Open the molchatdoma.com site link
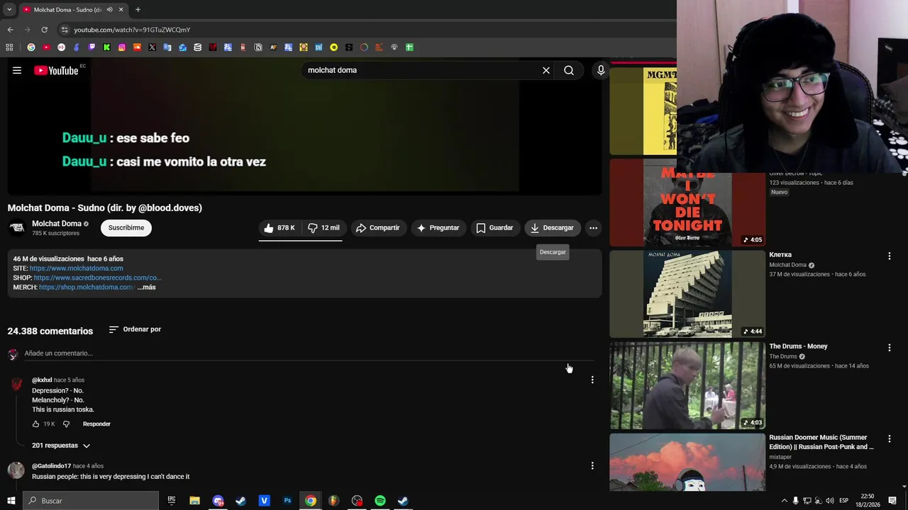 coord(76,268)
